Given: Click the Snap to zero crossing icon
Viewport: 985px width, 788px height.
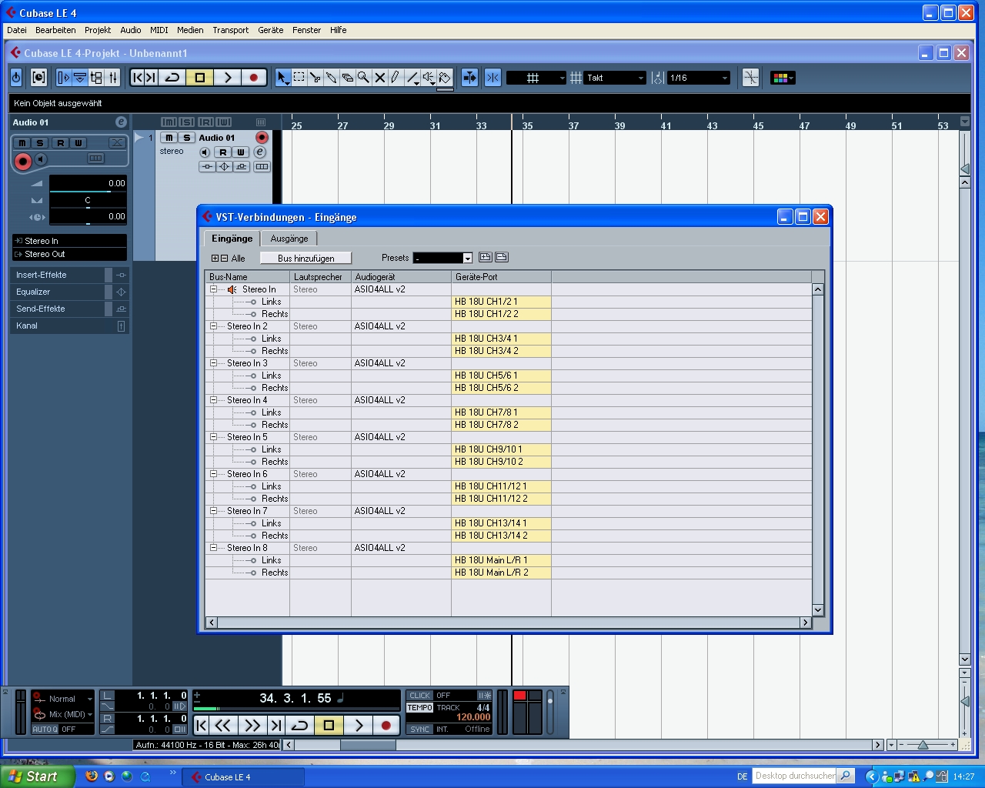Looking at the screenshot, I should (x=750, y=78).
